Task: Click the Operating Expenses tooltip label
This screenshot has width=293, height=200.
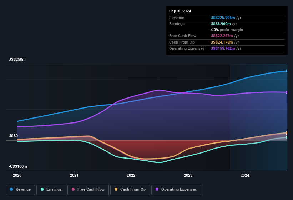Action: click(x=187, y=49)
